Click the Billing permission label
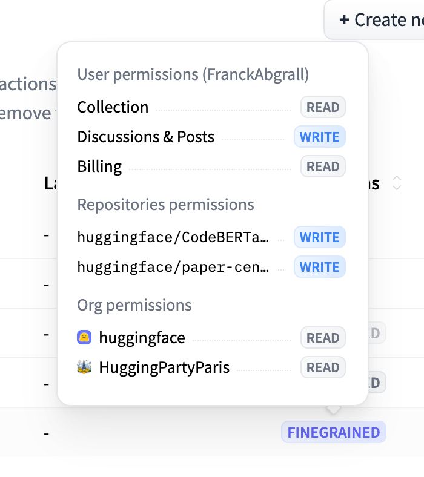 [x=99, y=166]
